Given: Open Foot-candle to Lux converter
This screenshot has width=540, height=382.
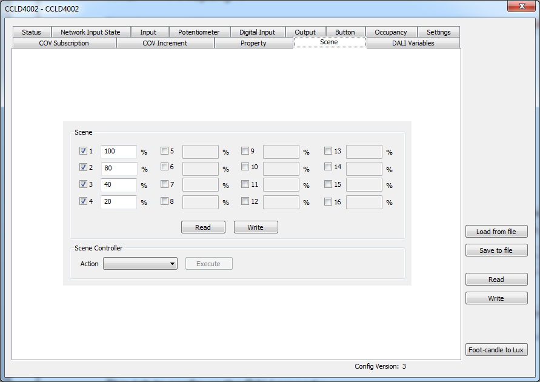Looking at the screenshot, I should tap(496, 350).
